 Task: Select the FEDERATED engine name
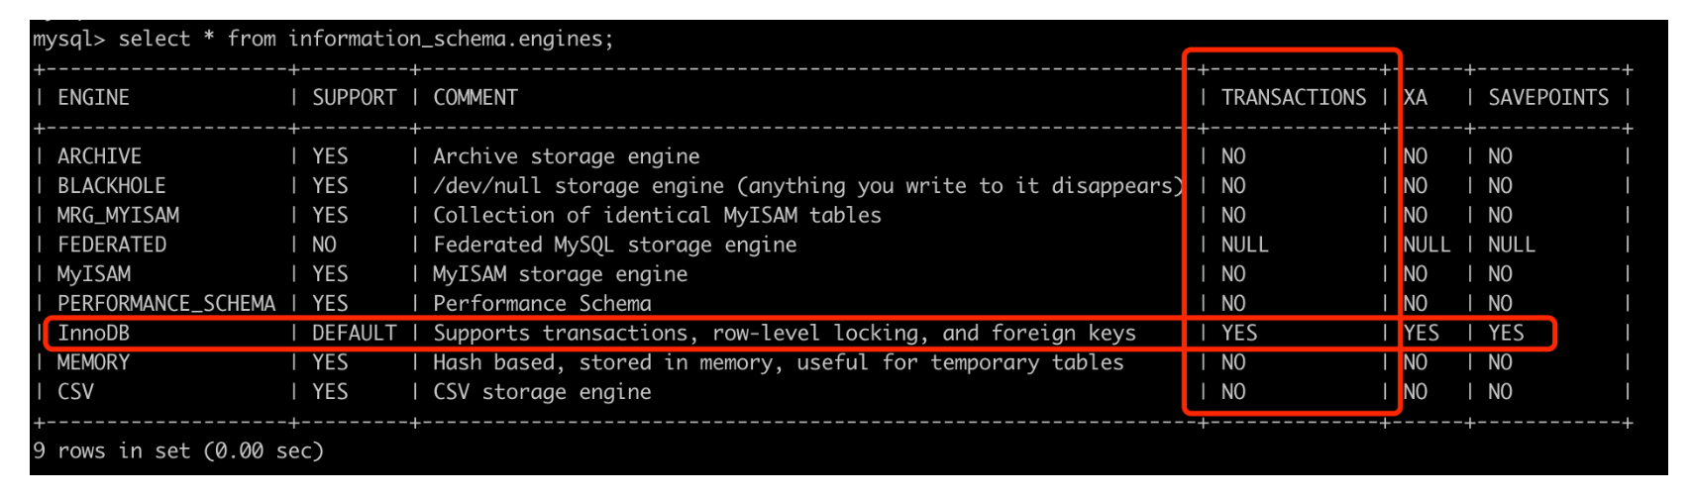coord(111,245)
